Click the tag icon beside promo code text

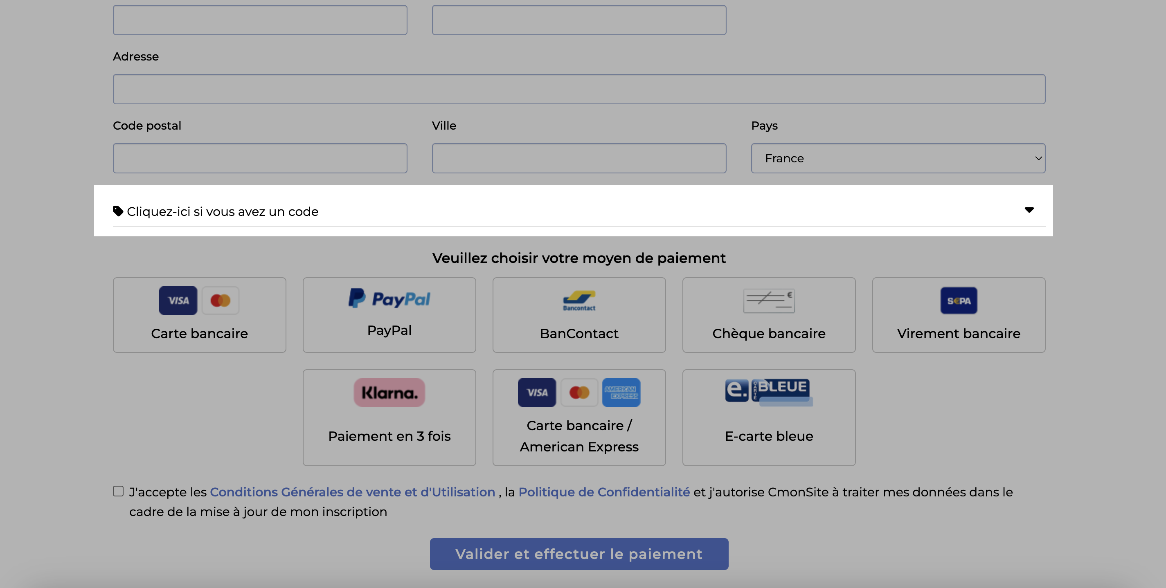coord(118,211)
